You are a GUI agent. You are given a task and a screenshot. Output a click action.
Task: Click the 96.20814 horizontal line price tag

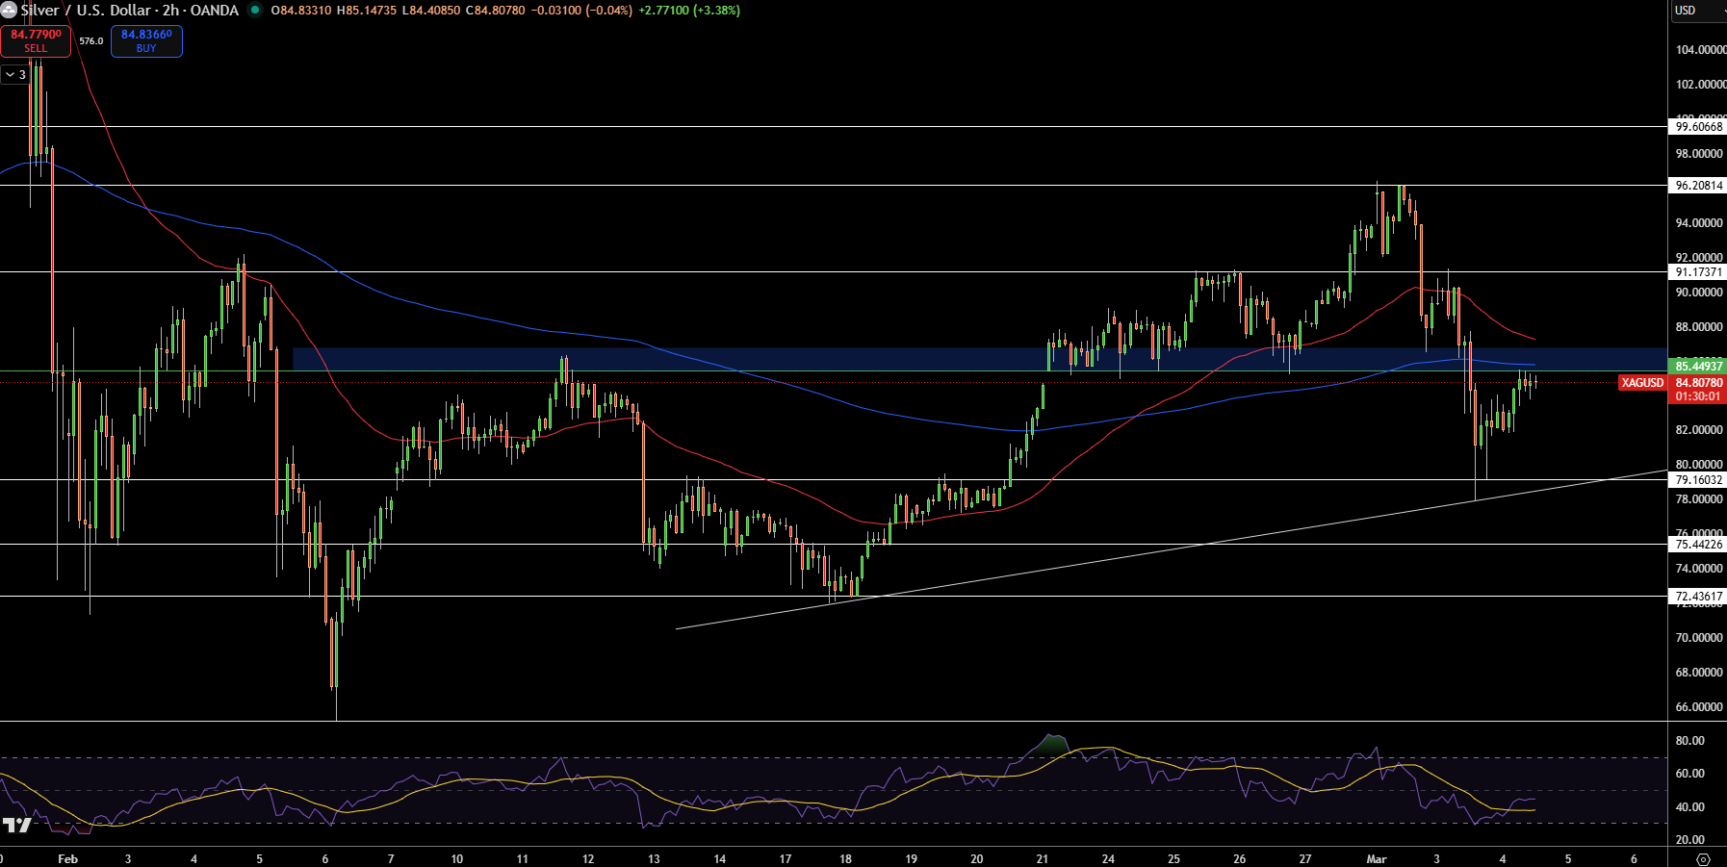pyautogui.click(x=1698, y=186)
